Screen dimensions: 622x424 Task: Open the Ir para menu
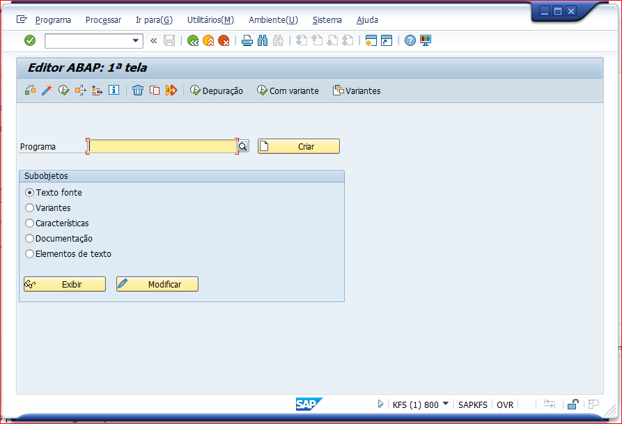(155, 19)
